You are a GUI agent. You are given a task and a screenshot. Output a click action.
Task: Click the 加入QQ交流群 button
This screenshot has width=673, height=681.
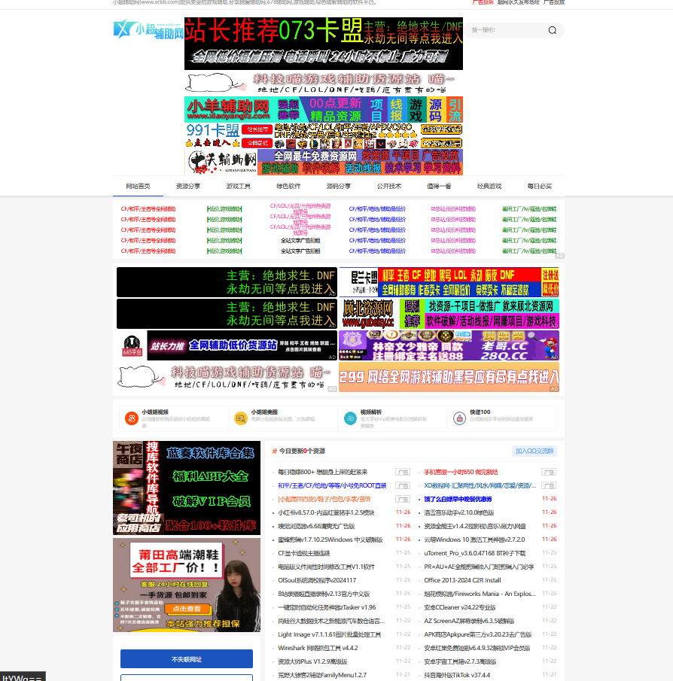534,451
